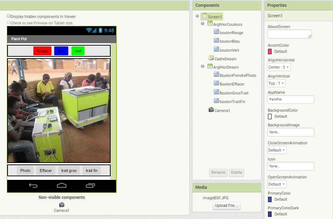Click the Camera1 icon in Components tree
Viewport: 333px width, 219px height.
[211, 110]
